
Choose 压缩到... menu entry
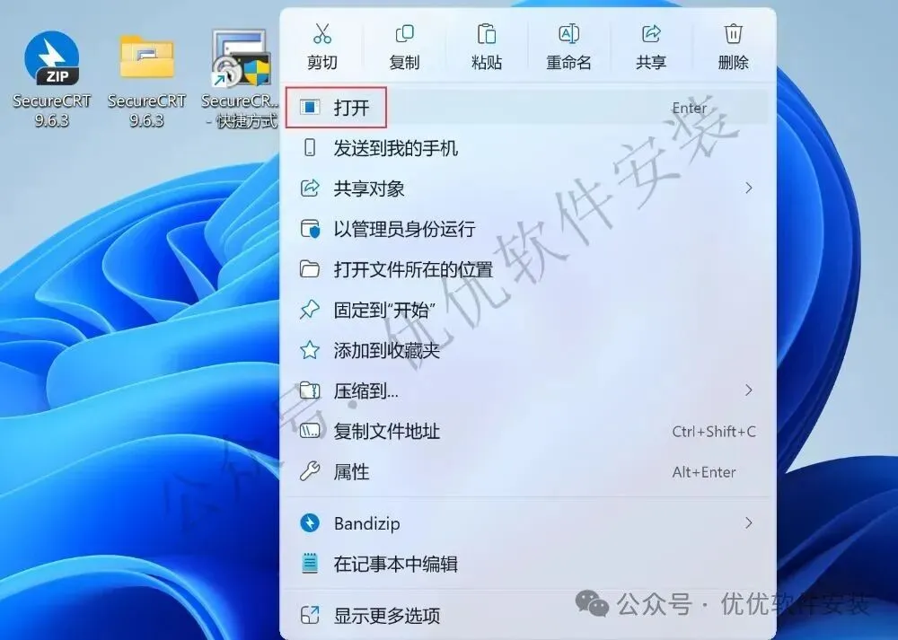tap(527, 391)
